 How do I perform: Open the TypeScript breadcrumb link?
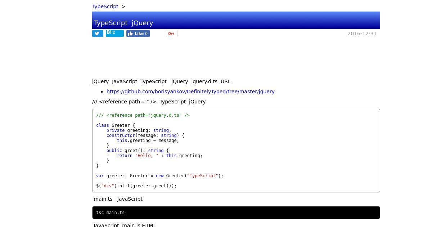tap(105, 6)
